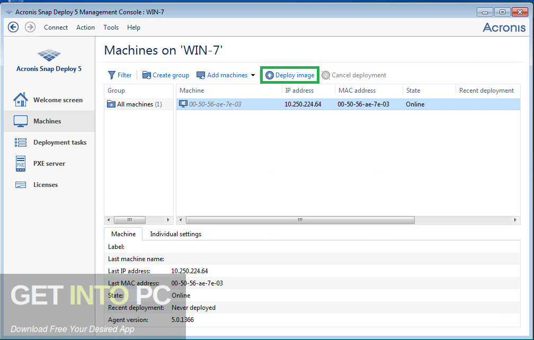The height and width of the screenshot is (340, 534).
Task: Click the State column header
Action: click(x=413, y=91)
